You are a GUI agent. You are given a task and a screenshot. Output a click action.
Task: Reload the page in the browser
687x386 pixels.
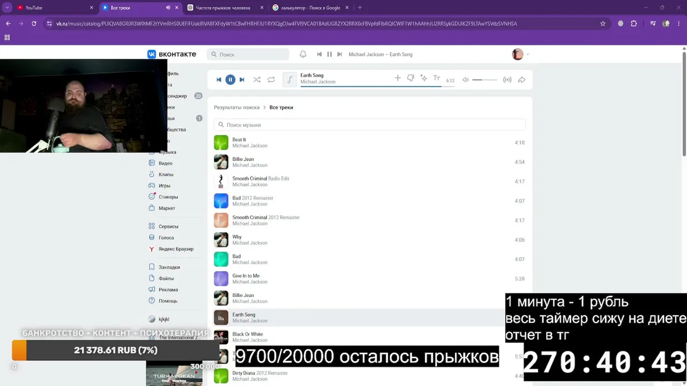pyautogui.click(x=34, y=24)
